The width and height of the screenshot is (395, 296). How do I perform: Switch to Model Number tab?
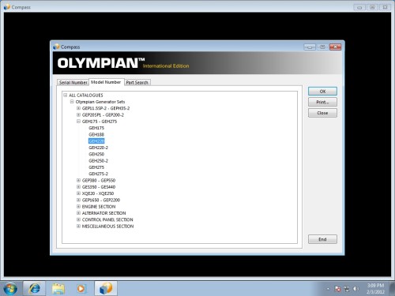106,82
